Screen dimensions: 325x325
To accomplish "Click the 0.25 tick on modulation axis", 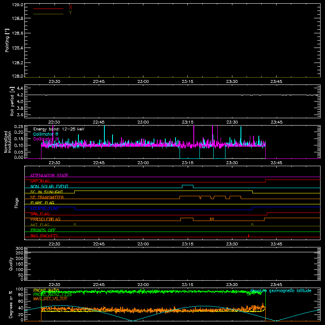I will [19, 127].
